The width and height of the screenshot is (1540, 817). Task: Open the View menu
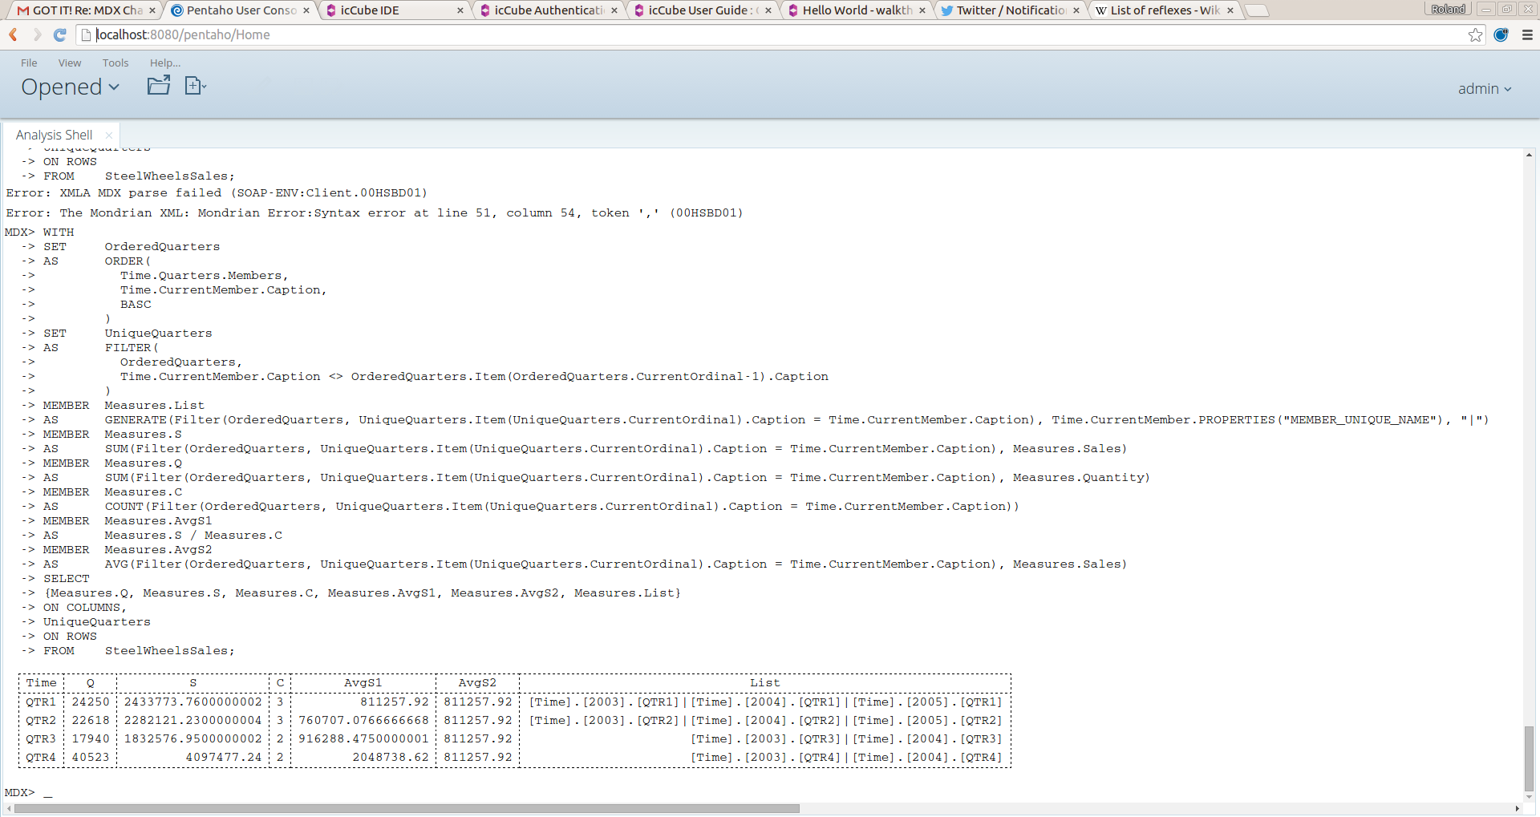point(70,63)
